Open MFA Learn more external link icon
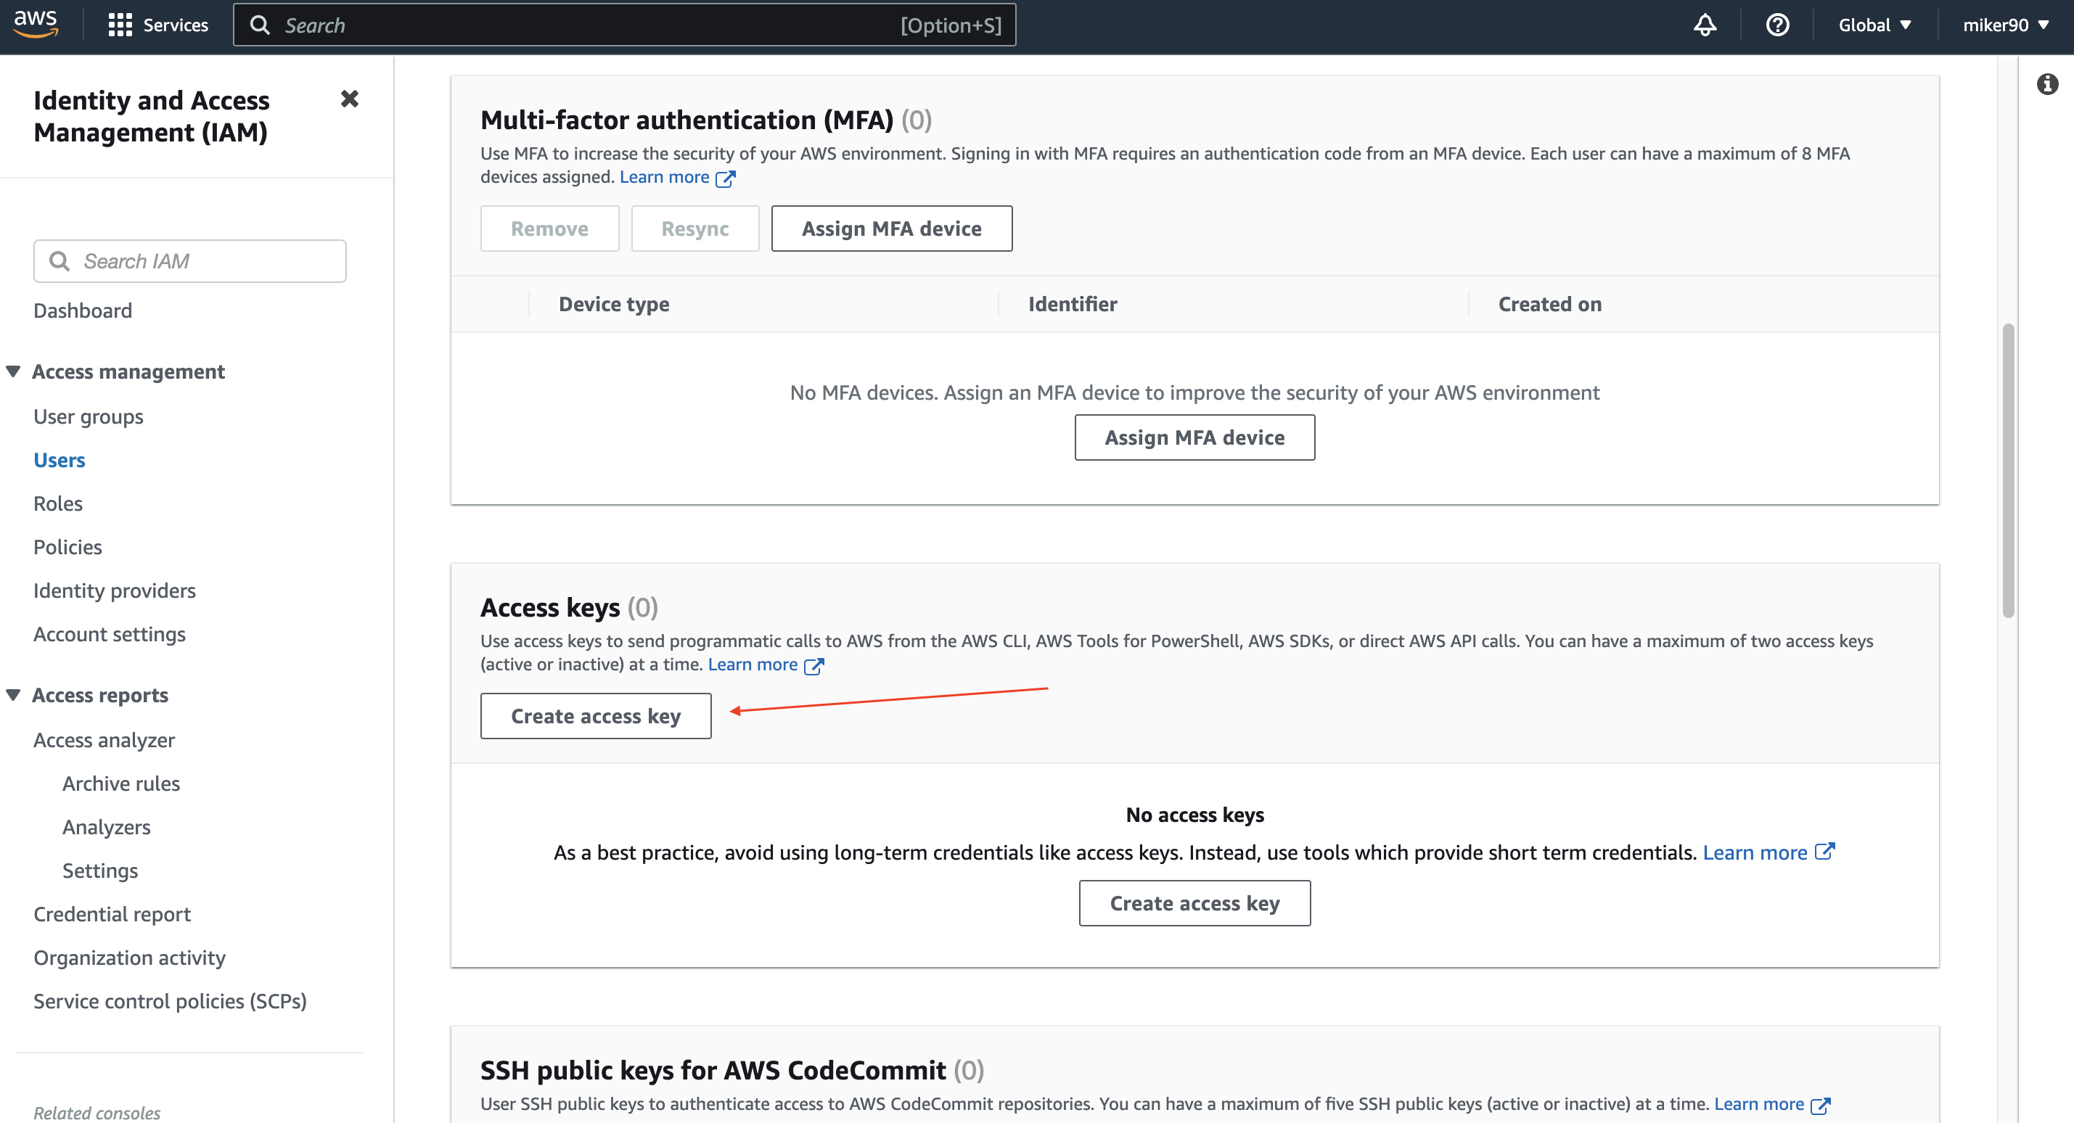This screenshot has width=2074, height=1123. pos(726,178)
